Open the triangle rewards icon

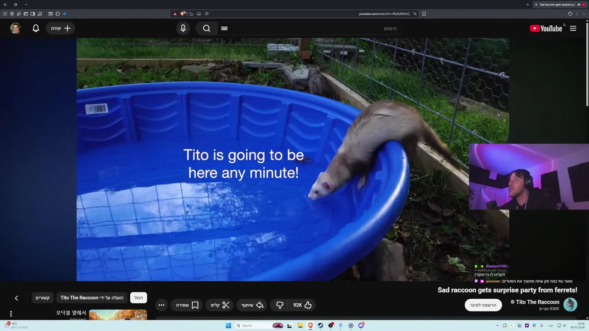(x=175, y=14)
